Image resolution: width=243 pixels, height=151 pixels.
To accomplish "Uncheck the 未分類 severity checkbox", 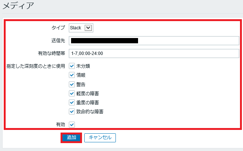I will 72,66.
